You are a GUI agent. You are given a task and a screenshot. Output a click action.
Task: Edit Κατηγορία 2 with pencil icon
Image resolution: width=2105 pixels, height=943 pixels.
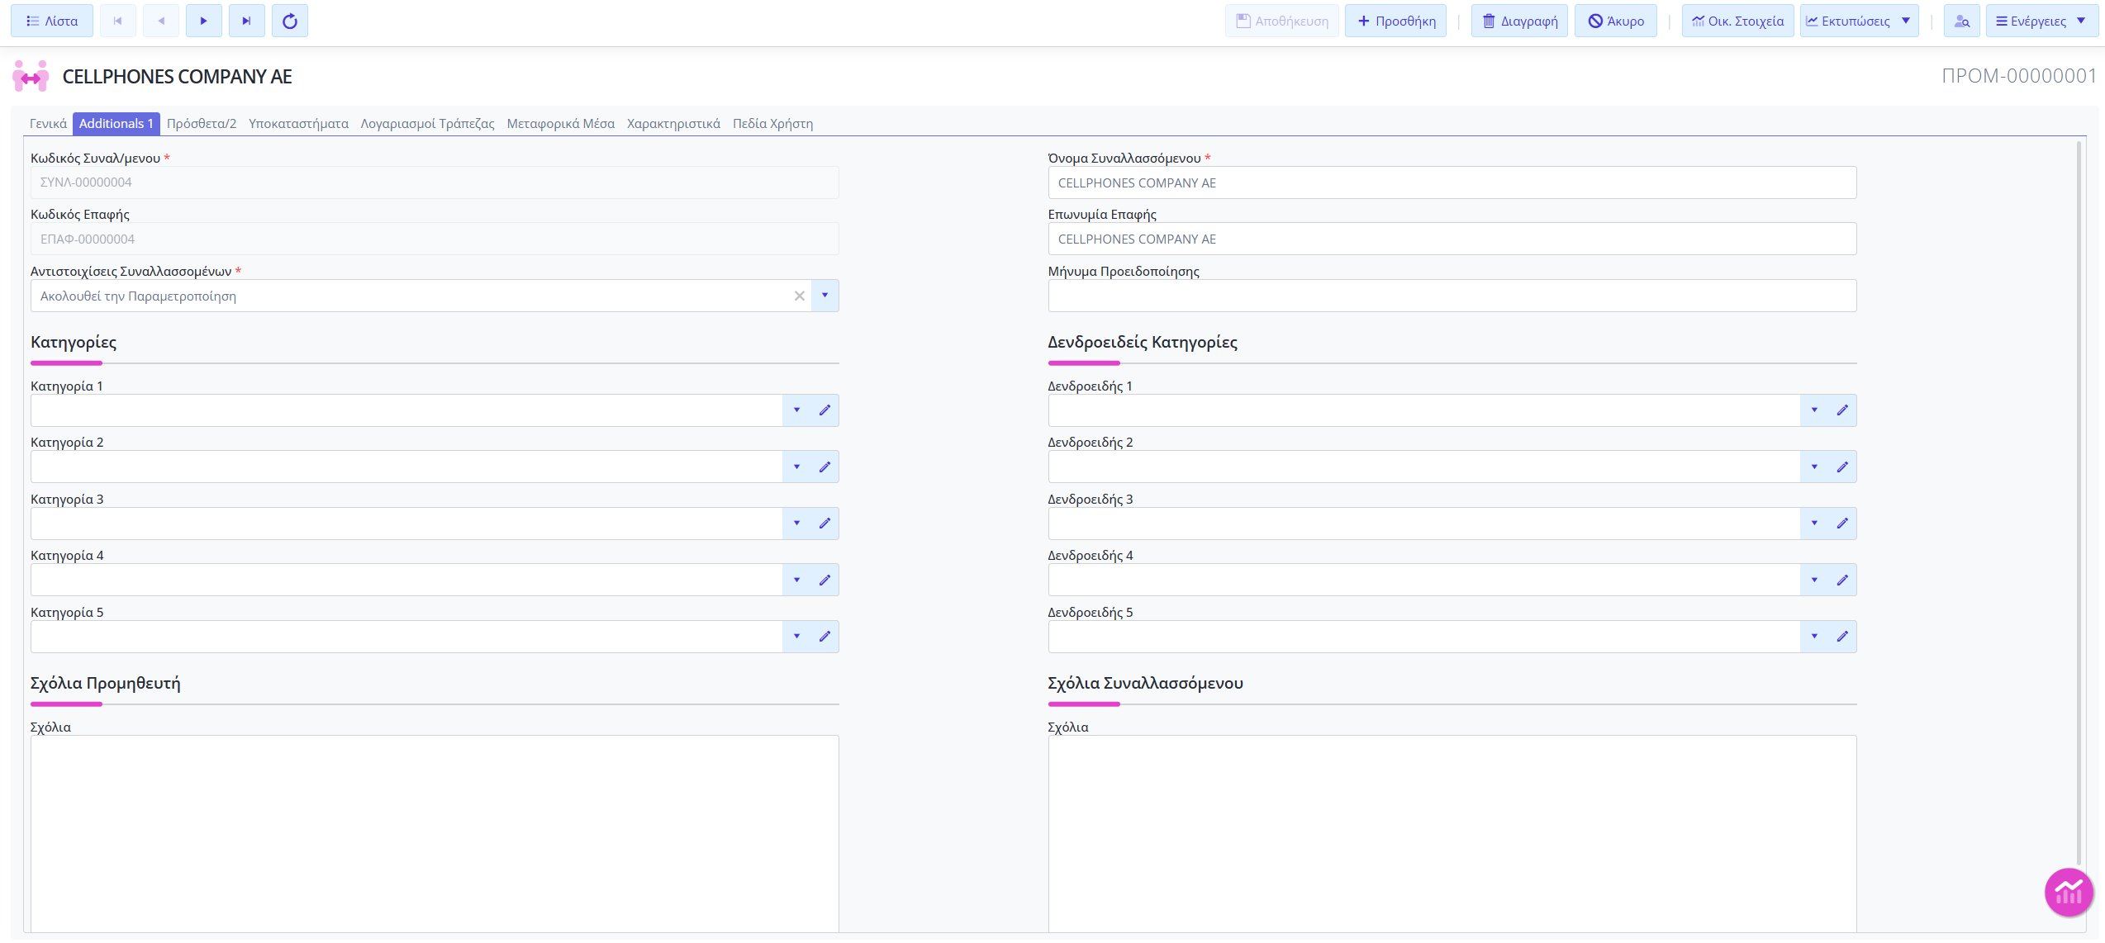(x=824, y=467)
